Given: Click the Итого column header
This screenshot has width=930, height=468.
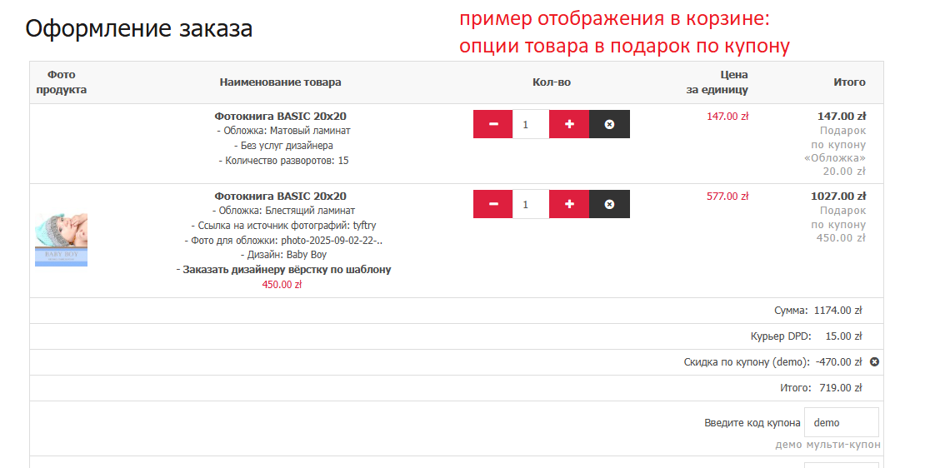Looking at the screenshot, I should [849, 82].
